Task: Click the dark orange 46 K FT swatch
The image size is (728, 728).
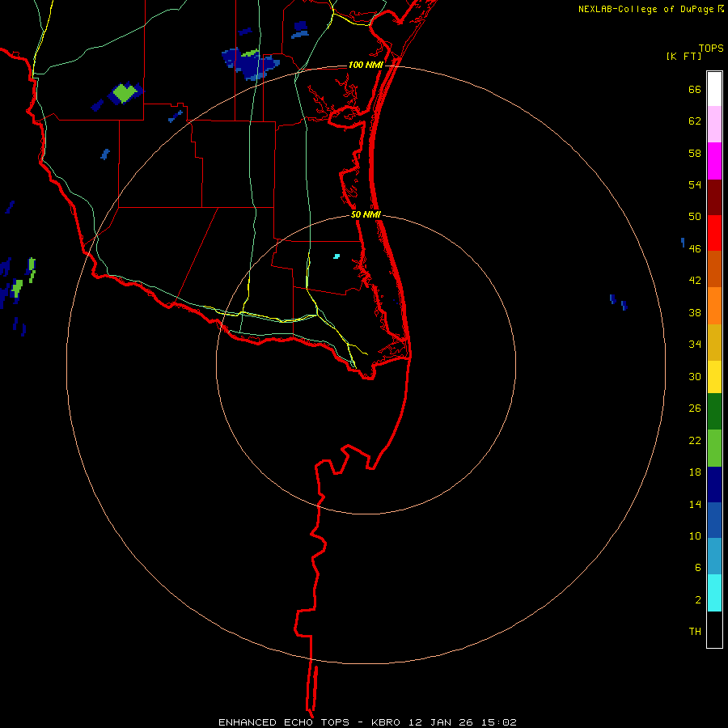Action: point(714,269)
